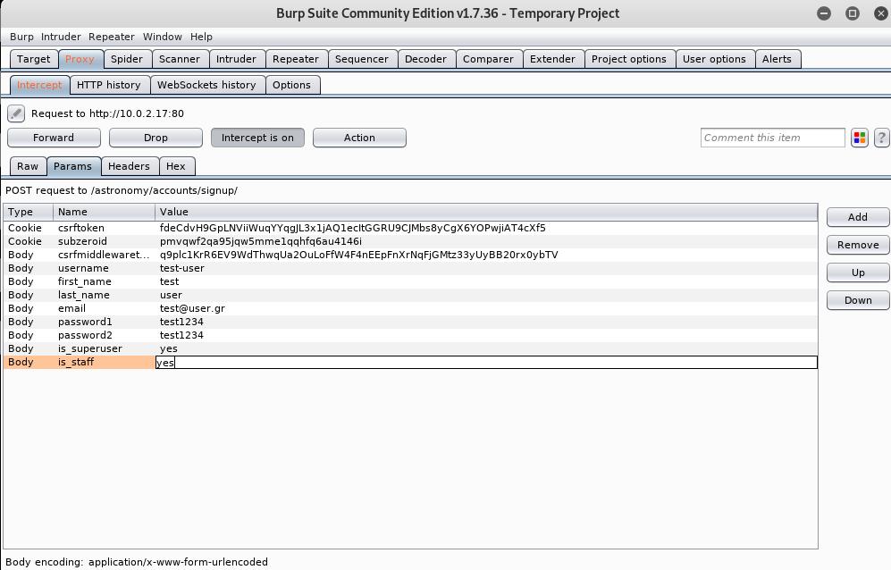Click the is_superuser value yes cell
The width and height of the screenshot is (891, 570).
click(x=486, y=348)
